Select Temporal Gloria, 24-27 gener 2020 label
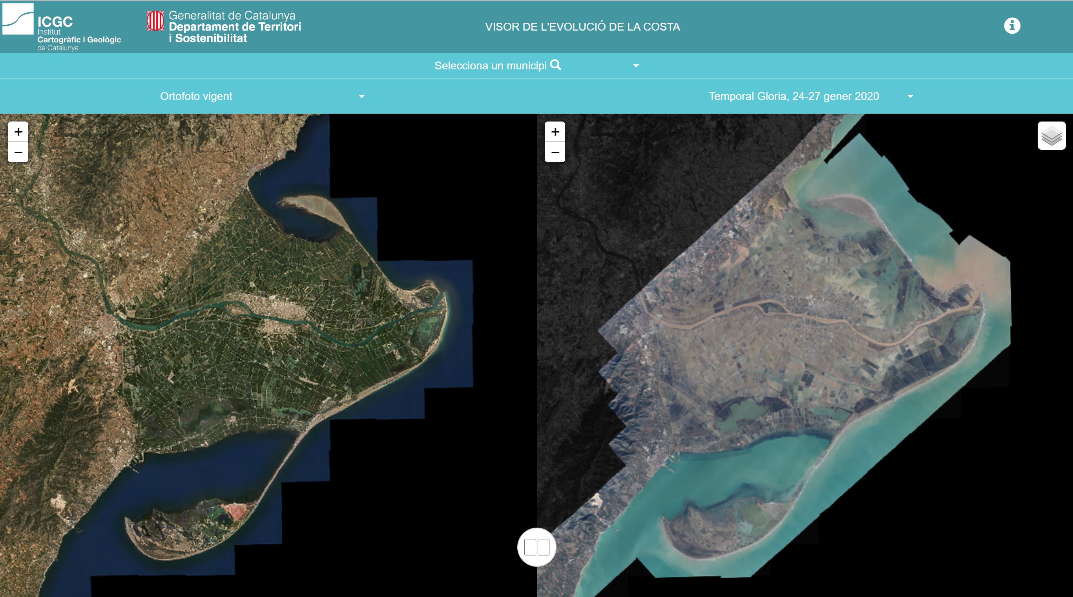The width and height of the screenshot is (1073, 597). [794, 96]
